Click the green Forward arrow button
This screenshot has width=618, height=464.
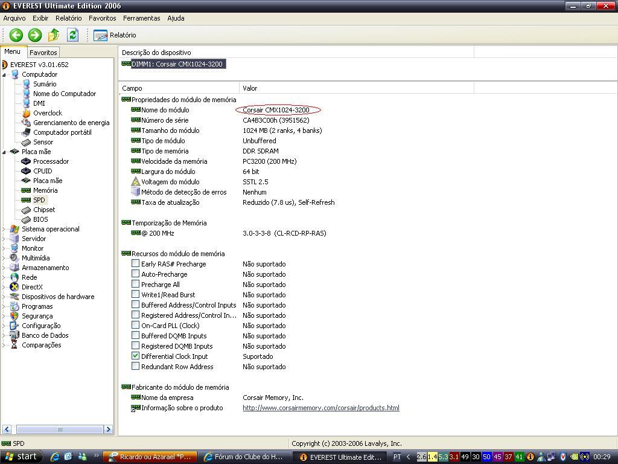click(34, 35)
